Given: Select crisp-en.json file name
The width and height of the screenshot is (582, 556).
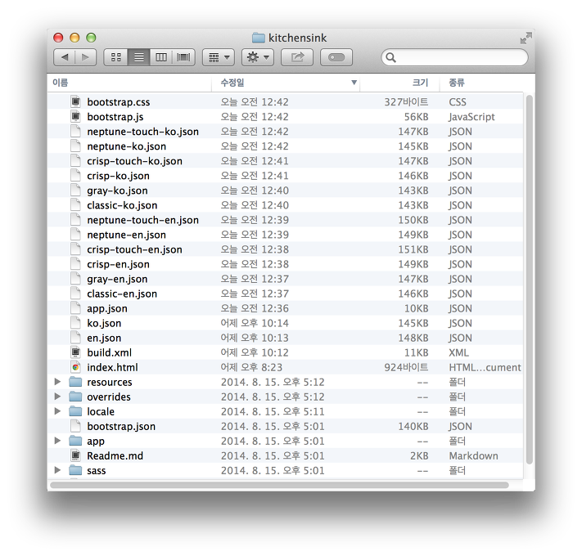Looking at the screenshot, I should (x=118, y=265).
